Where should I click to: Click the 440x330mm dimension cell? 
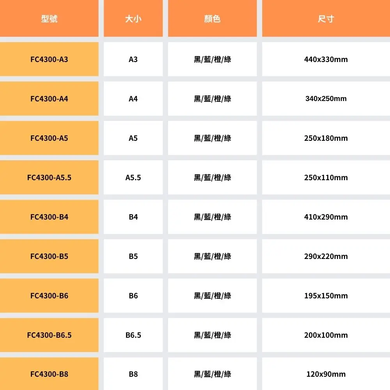click(326, 59)
